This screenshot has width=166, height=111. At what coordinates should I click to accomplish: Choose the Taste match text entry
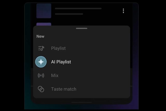point(64,89)
